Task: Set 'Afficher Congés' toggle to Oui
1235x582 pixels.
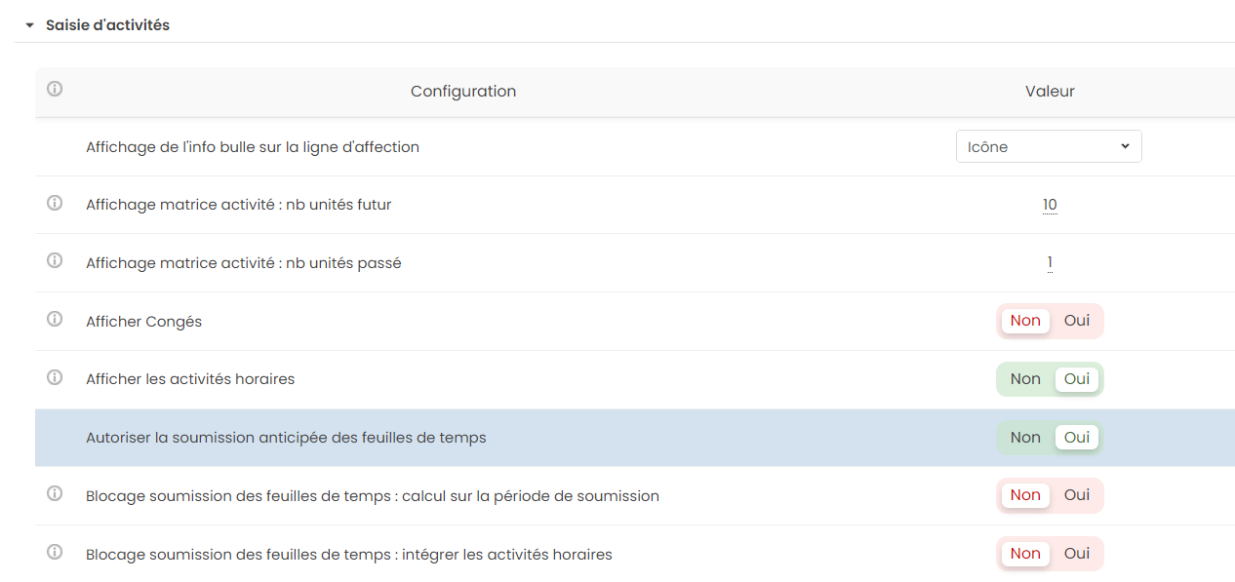Action: (x=1077, y=321)
